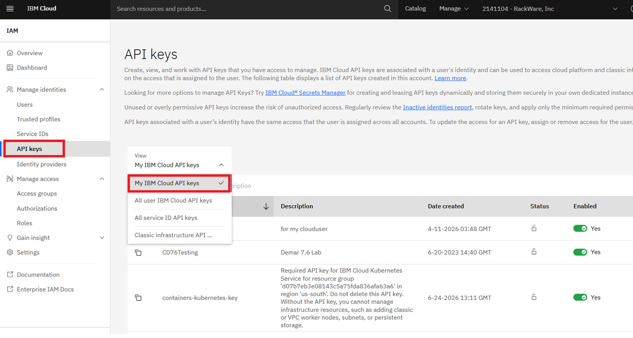Click the Documentation external link icon
Image resolution: width=633 pixels, height=338 pixels.
click(x=10, y=274)
